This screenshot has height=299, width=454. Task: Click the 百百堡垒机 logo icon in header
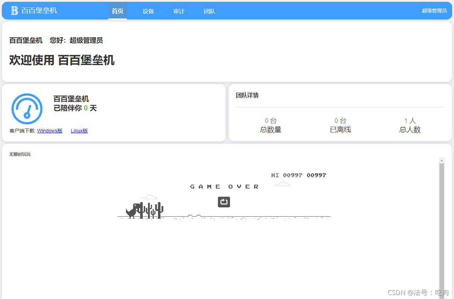[x=14, y=11]
